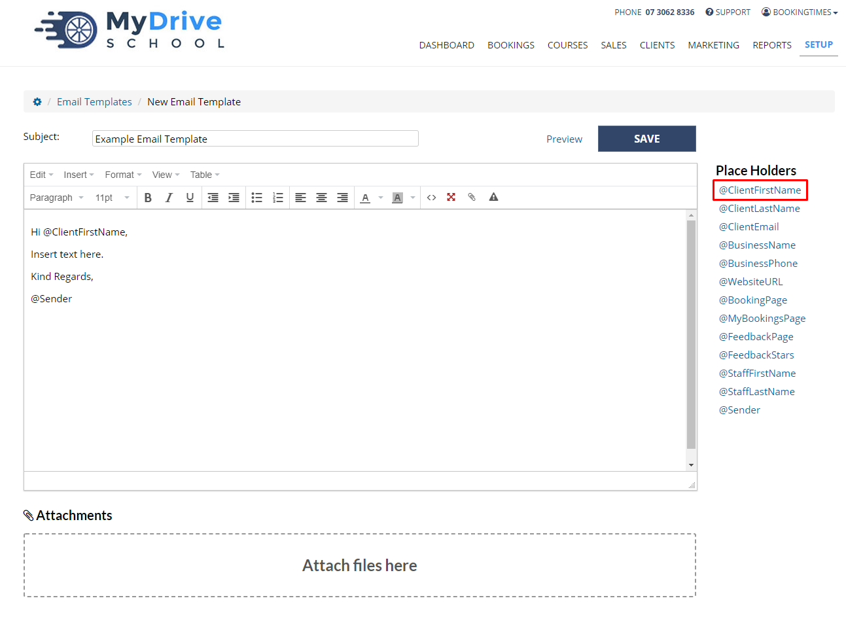
Task: Toggle underline formatting in editor toolbar
Action: pos(190,198)
